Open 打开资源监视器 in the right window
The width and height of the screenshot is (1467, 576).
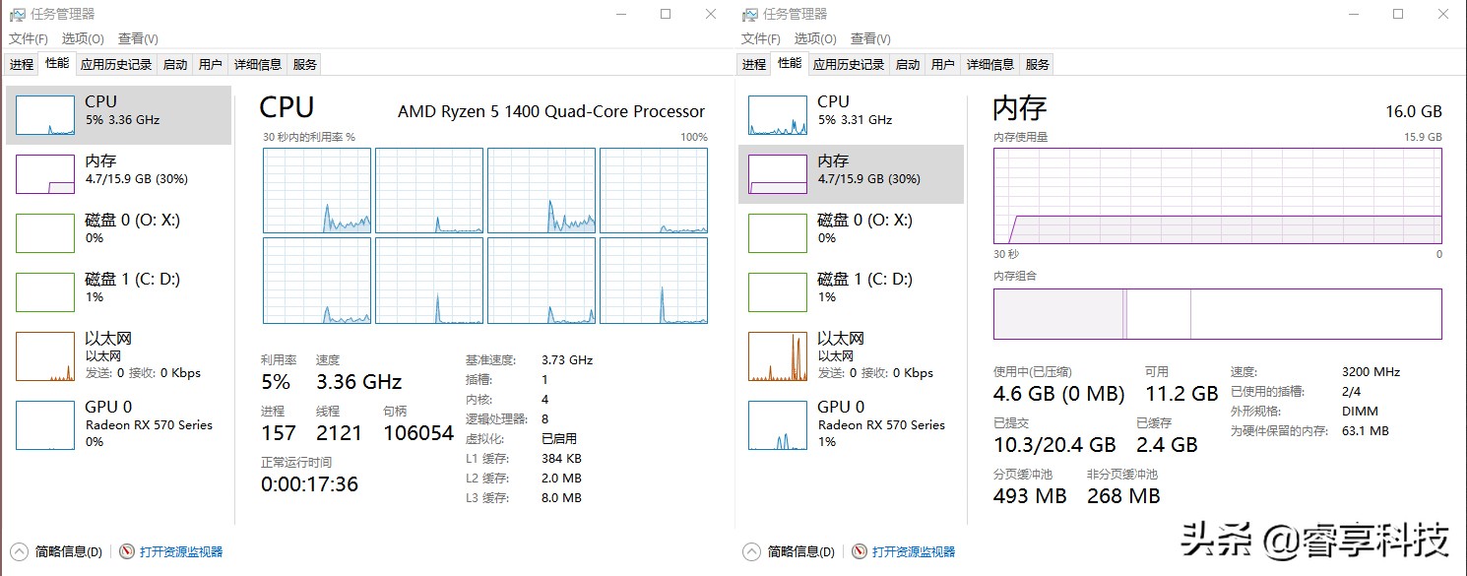[907, 550]
